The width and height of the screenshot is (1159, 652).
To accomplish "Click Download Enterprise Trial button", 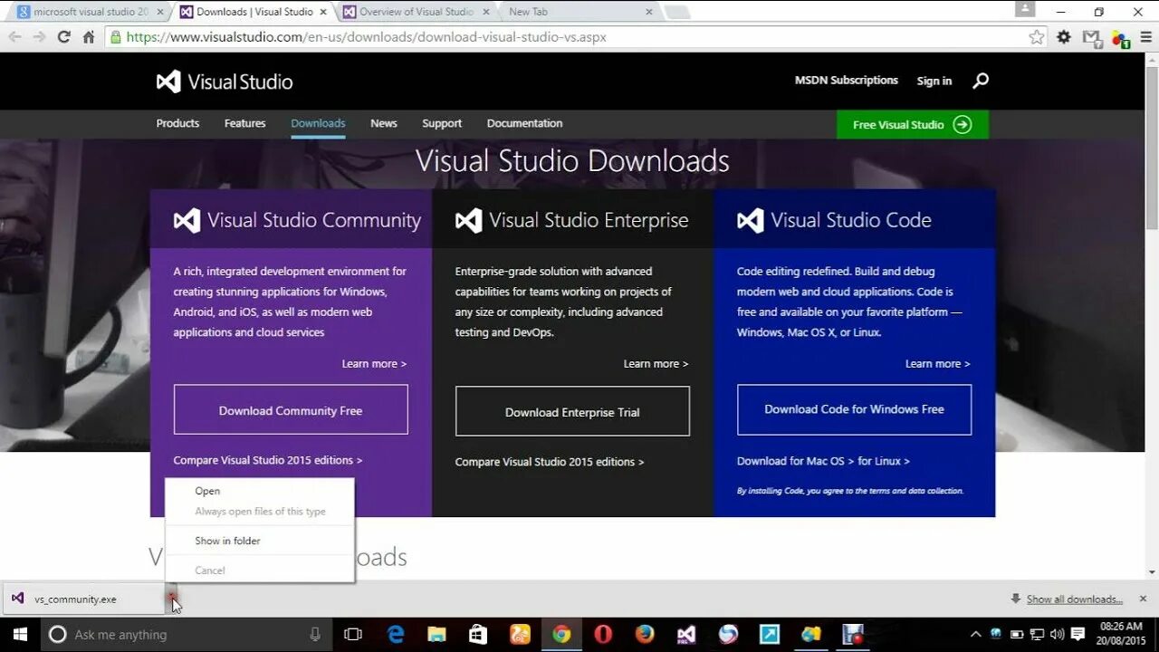I will pyautogui.click(x=572, y=412).
